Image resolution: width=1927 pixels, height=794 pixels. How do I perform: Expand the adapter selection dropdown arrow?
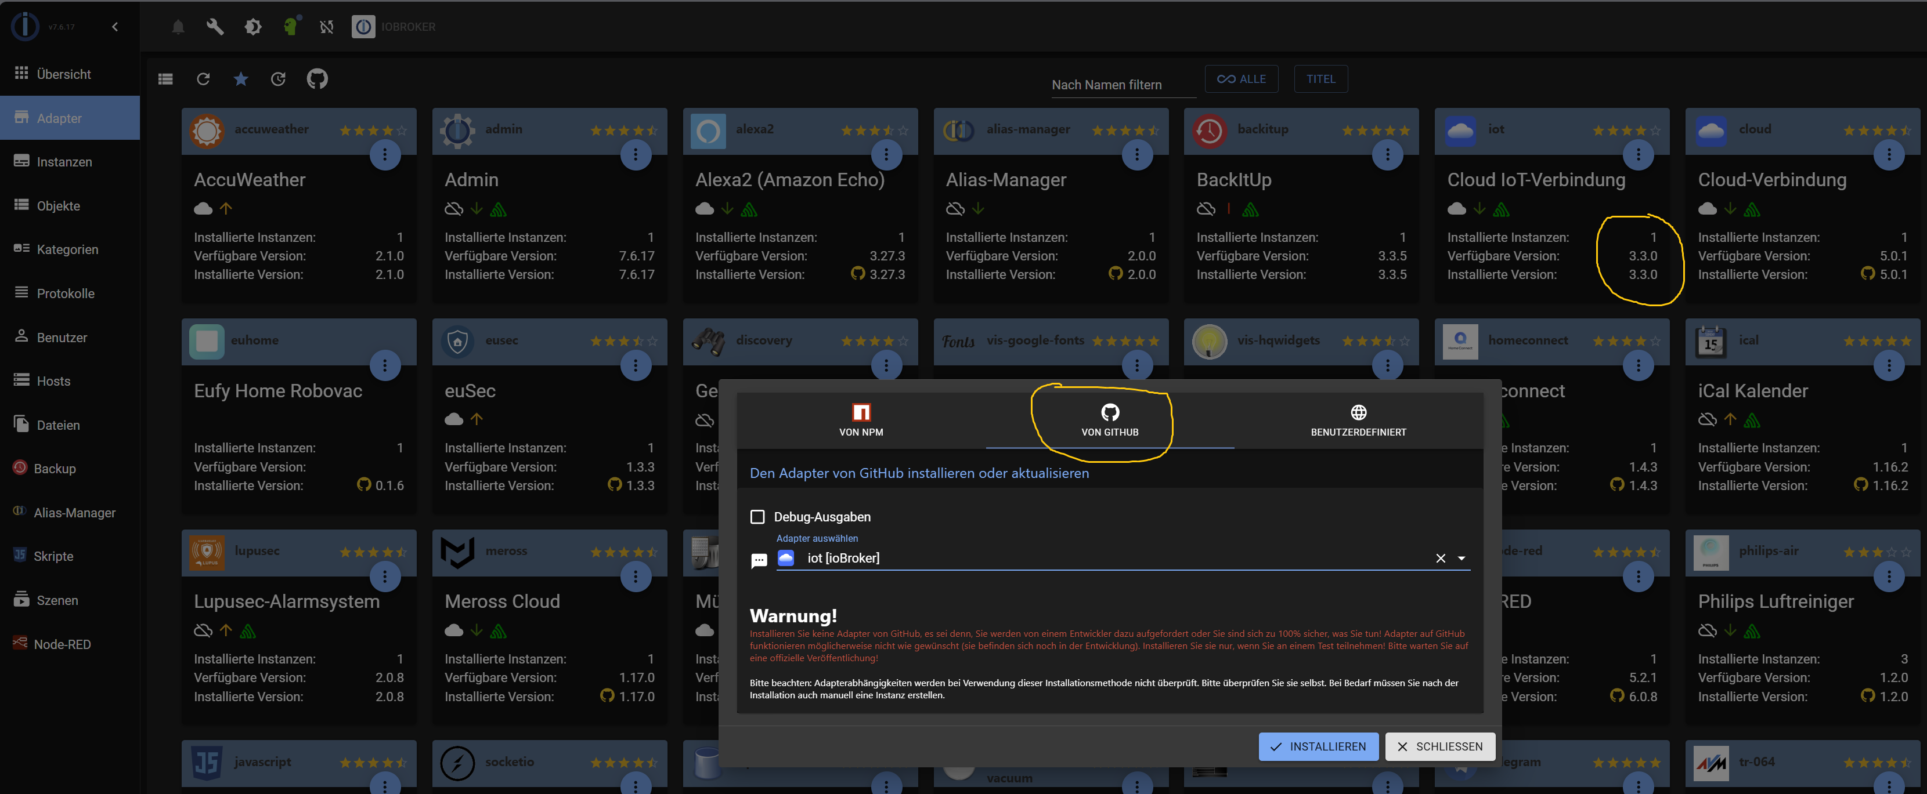(1461, 559)
